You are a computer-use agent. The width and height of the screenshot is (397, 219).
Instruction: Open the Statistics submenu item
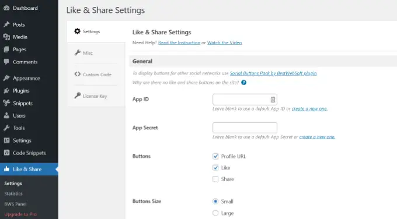click(13, 193)
